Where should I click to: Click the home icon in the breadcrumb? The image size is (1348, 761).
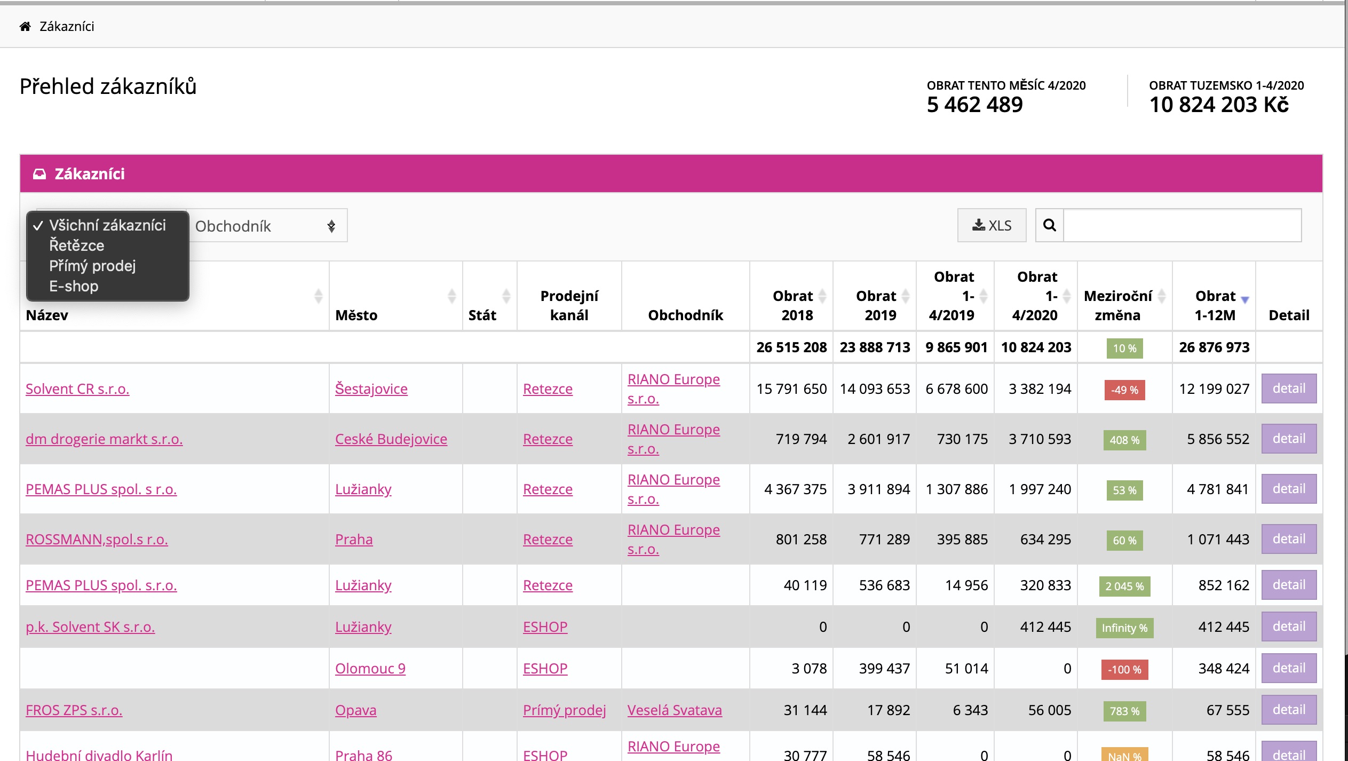[x=25, y=26]
